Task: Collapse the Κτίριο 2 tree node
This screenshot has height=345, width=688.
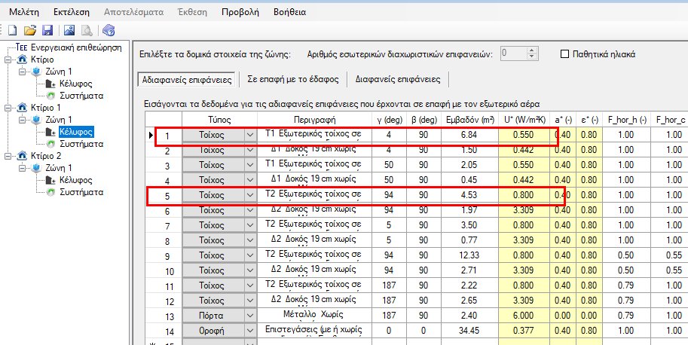Action: 8,156
